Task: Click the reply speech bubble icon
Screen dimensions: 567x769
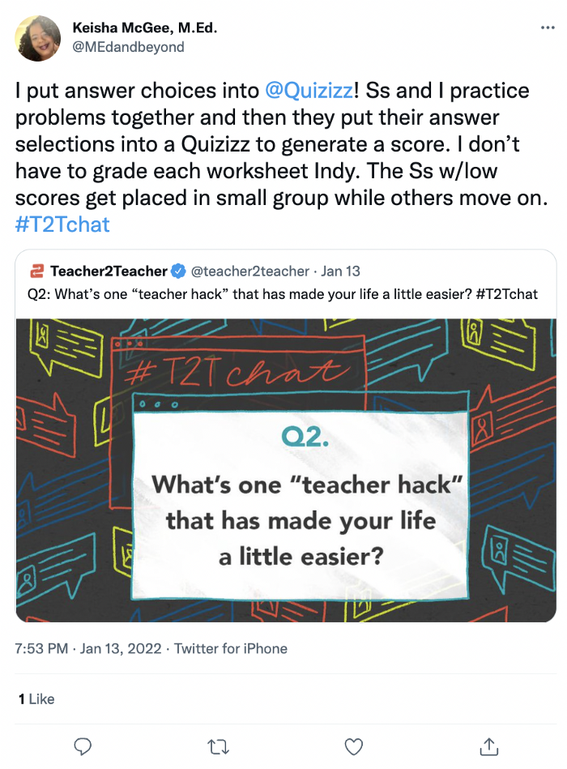Action: pyautogui.click(x=83, y=745)
